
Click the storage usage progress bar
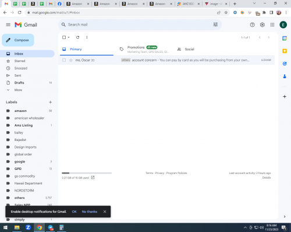point(87,173)
